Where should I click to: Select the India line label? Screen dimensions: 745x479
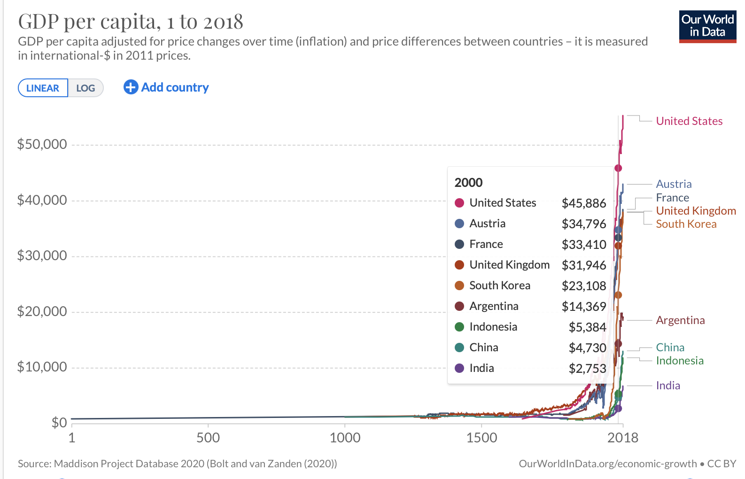point(668,386)
